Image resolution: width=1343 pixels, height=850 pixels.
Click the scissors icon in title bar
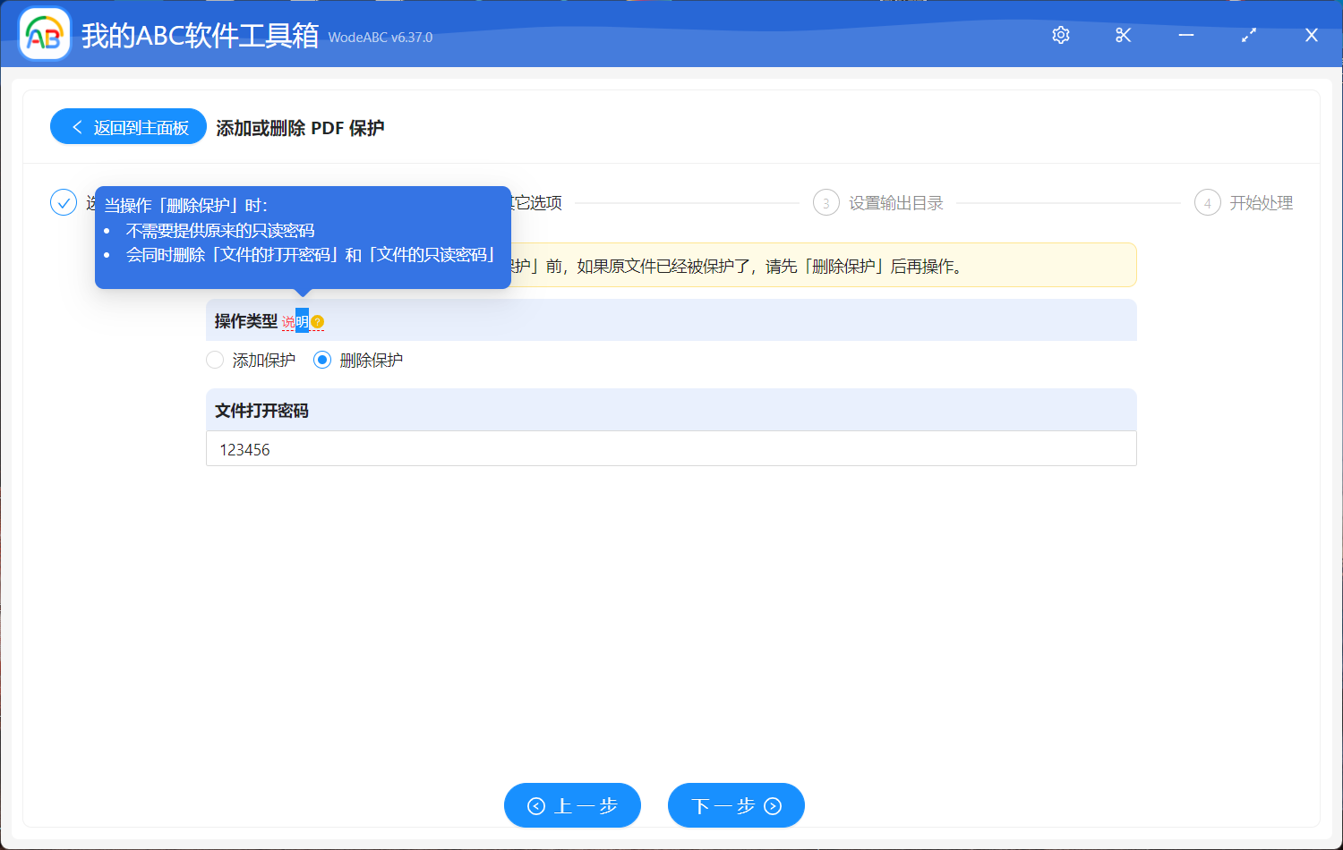(x=1124, y=35)
